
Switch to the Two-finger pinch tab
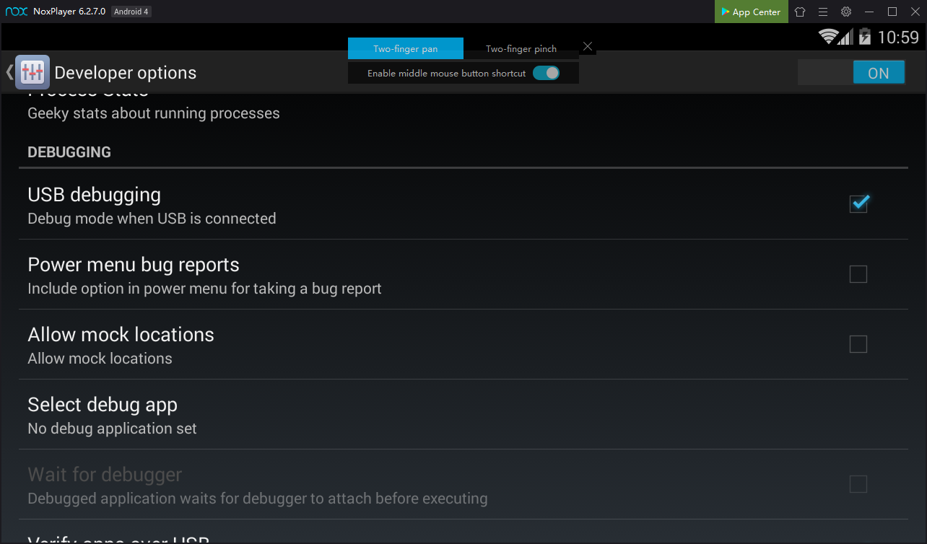tap(521, 48)
